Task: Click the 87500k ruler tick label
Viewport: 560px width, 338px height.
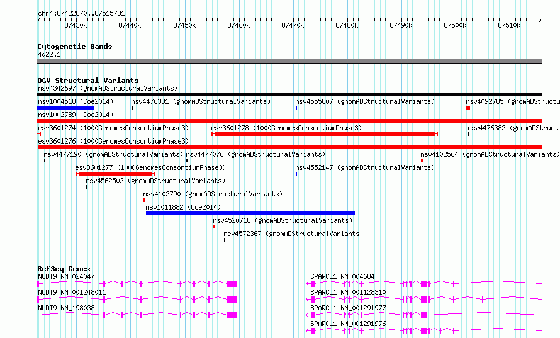Action: click(x=455, y=25)
